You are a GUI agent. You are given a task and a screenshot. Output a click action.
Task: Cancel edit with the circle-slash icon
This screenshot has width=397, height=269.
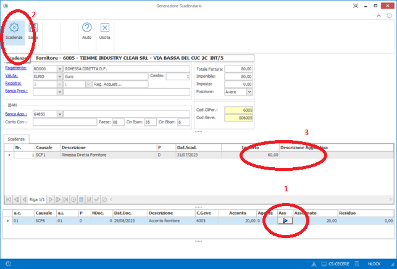(x=104, y=199)
